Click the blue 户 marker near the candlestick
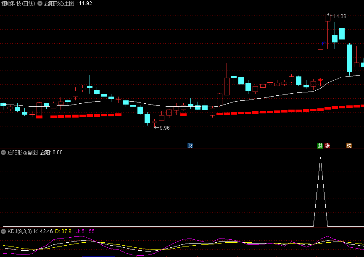Viewport: 364px width, 257px height. point(324,44)
